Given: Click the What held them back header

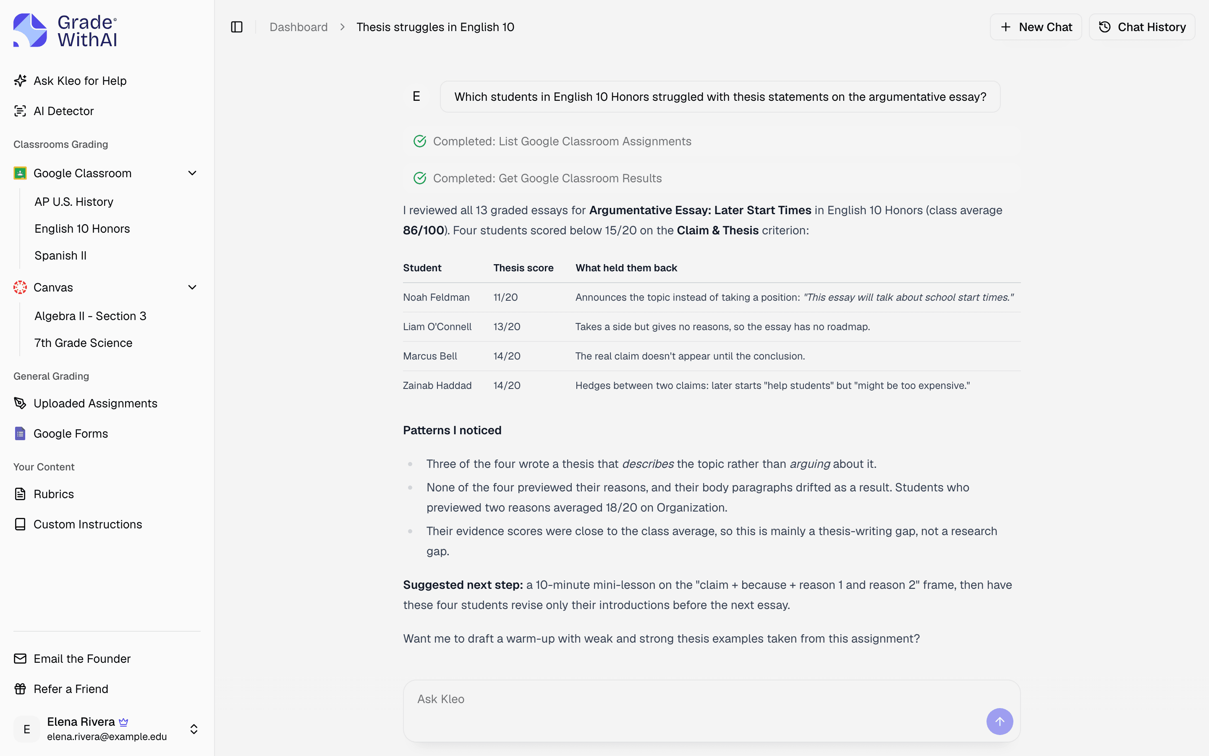Looking at the screenshot, I should pyautogui.click(x=626, y=268).
